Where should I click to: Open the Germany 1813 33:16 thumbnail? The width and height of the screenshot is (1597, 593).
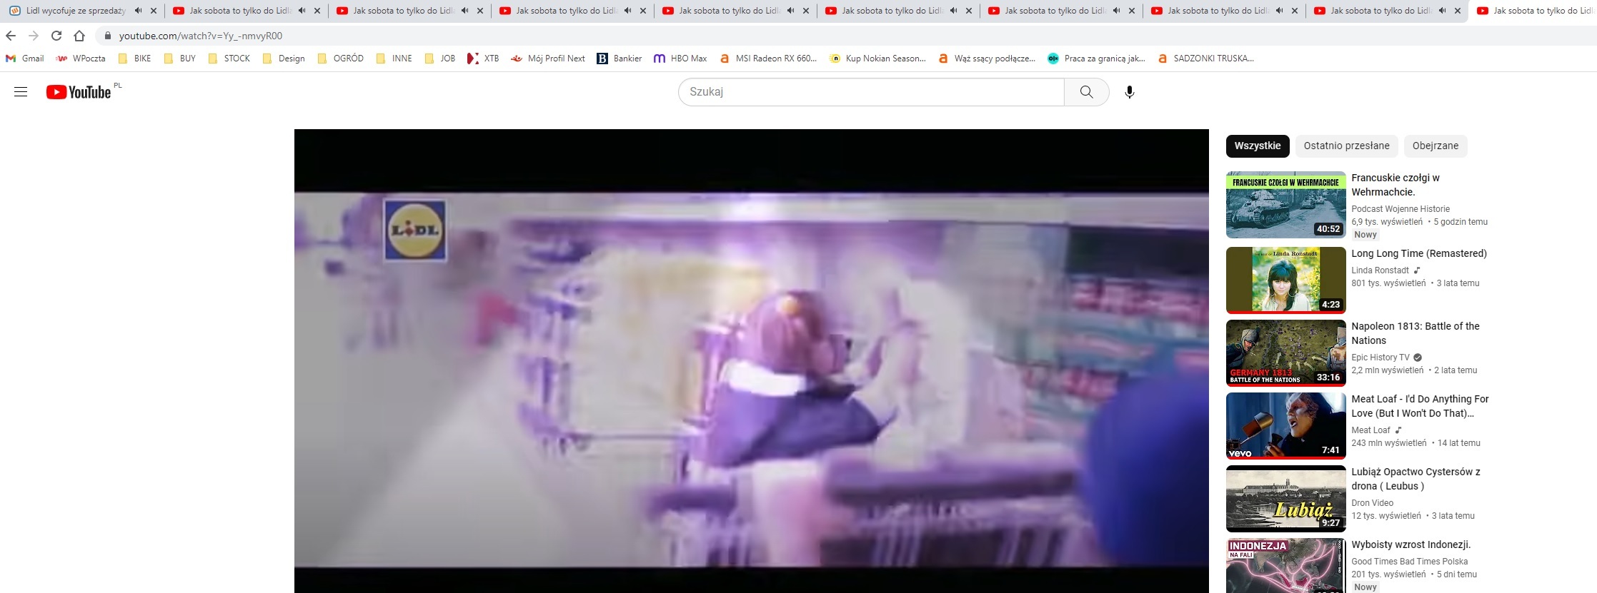(1286, 353)
